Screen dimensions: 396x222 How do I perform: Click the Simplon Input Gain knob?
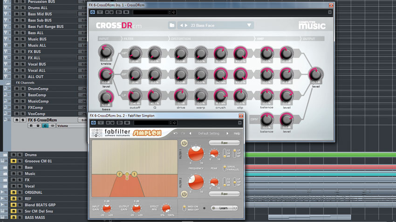coord(107,209)
